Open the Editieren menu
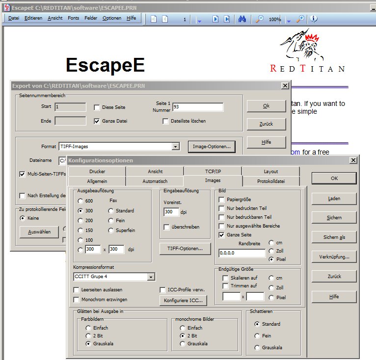 [33, 18]
